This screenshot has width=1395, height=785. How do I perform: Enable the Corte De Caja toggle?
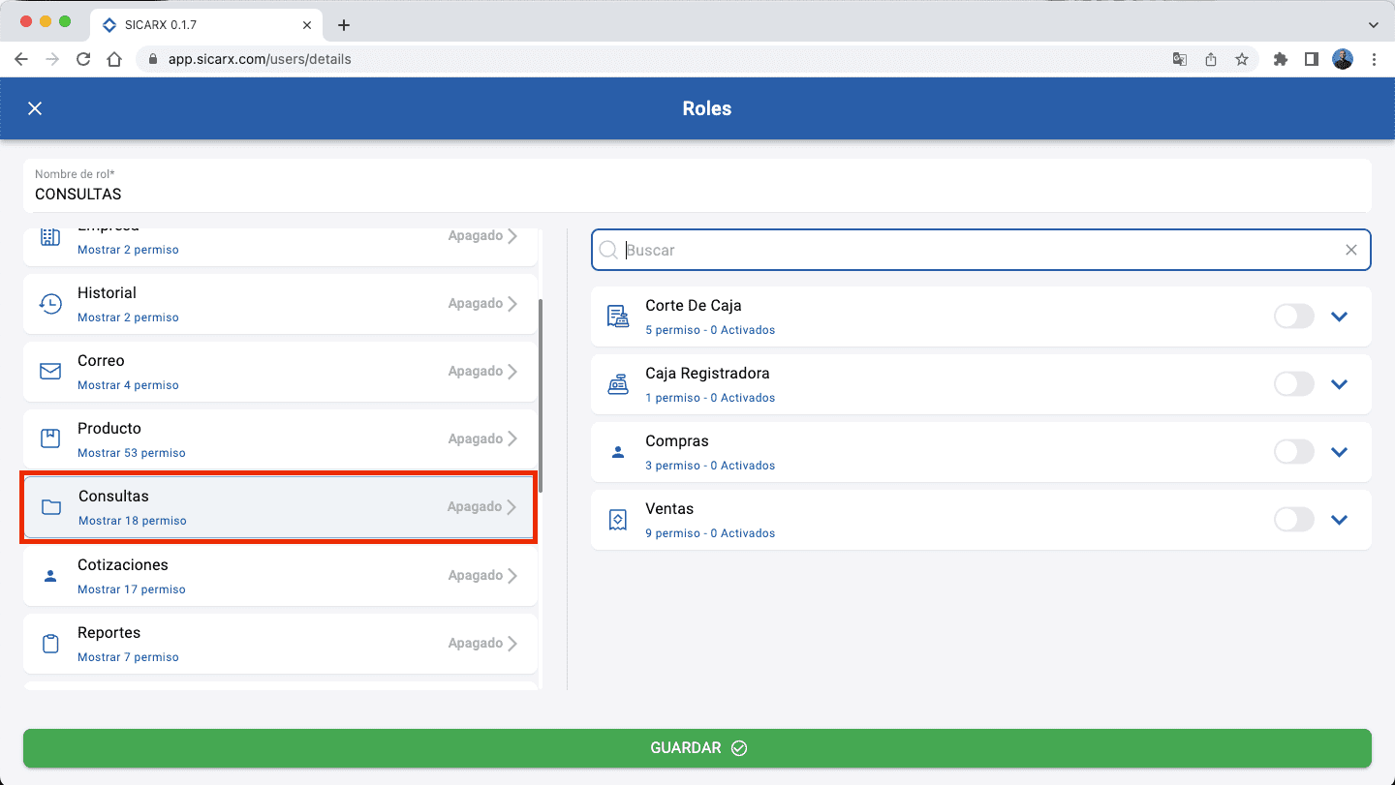1293,317
